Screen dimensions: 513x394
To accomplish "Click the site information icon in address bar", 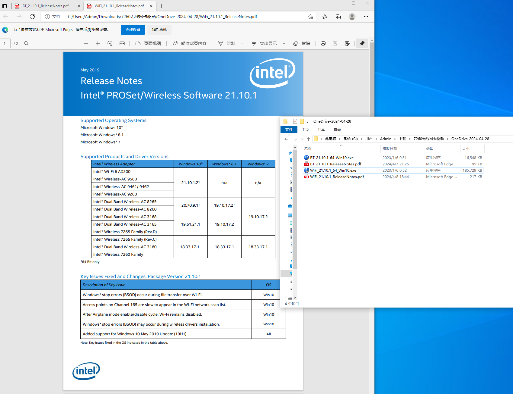I will click(x=47, y=17).
